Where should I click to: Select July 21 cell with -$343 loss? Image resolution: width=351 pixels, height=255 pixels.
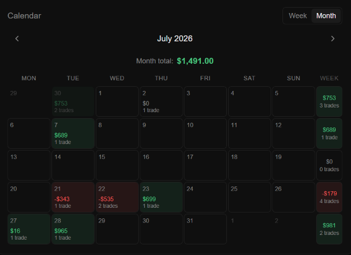pyautogui.click(x=73, y=197)
